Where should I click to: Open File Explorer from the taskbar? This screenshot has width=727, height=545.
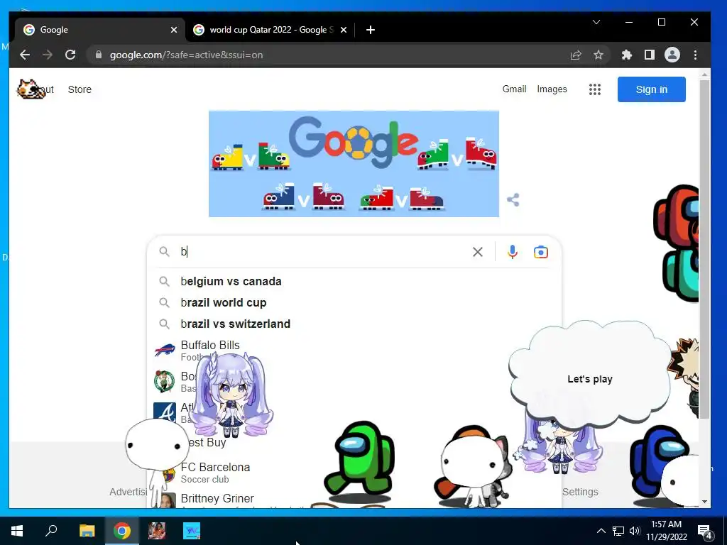click(x=87, y=531)
